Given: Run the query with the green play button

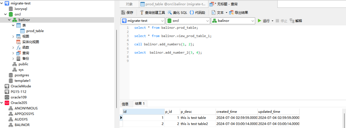Looking at the screenshot, I should click(259, 21).
